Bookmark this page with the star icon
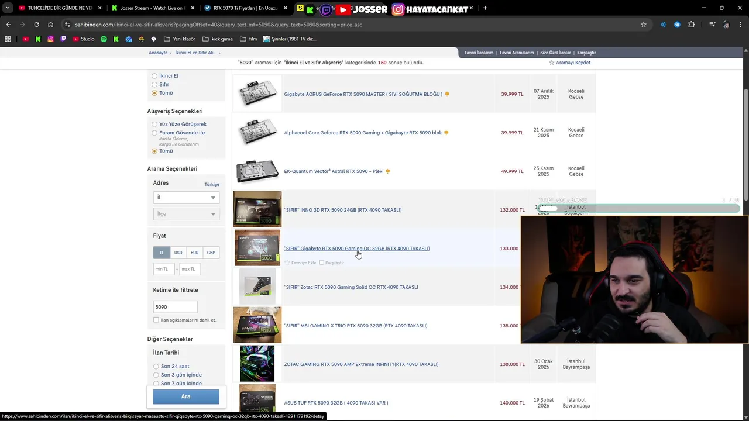 click(644, 25)
